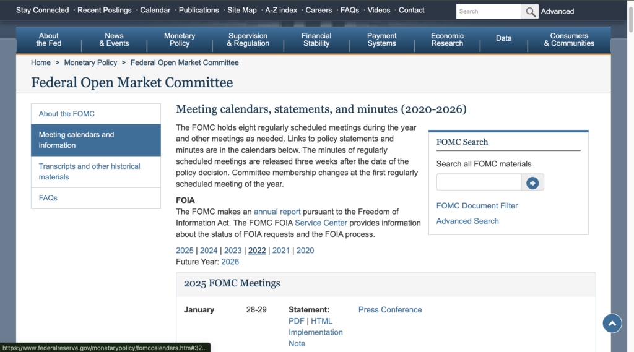Click the back-to-top chevron circle button
This screenshot has height=352, width=634.
pyautogui.click(x=612, y=324)
